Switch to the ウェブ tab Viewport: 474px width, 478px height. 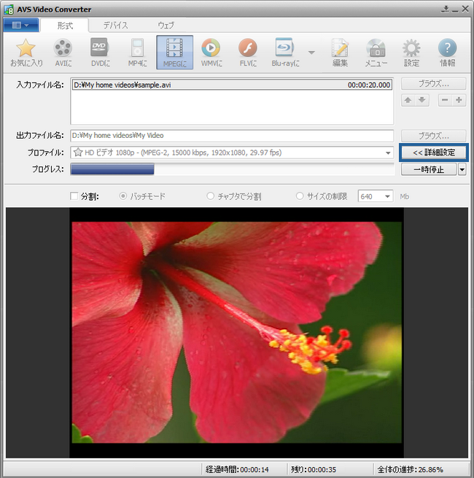pos(166,25)
